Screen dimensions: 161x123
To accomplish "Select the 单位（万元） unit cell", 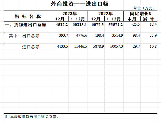I will [144, 8].
